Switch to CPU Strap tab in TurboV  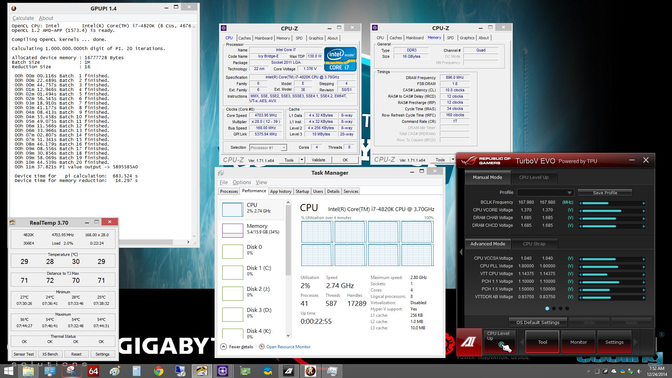tap(534, 244)
